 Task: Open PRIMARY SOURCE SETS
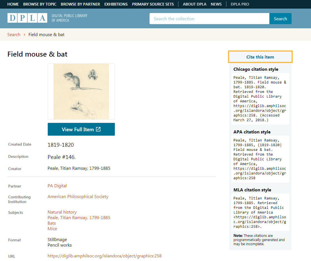pyautogui.click(x=153, y=4)
